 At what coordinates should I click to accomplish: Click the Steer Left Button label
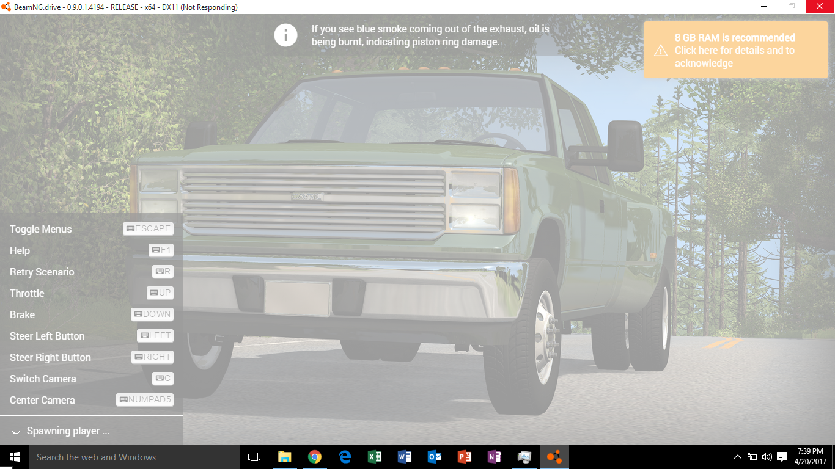pyautogui.click(x=47, y=336)
